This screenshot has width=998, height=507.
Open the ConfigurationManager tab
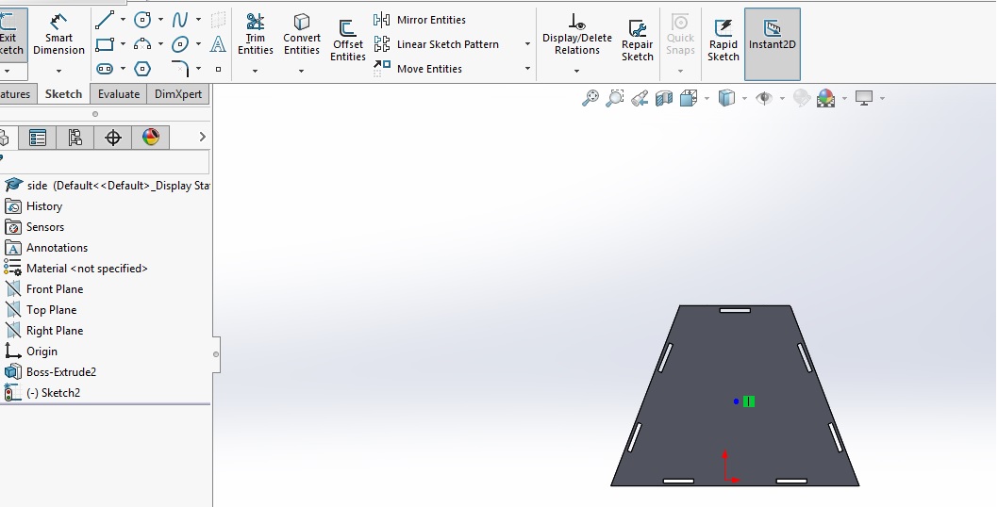(x=75, y=138)
